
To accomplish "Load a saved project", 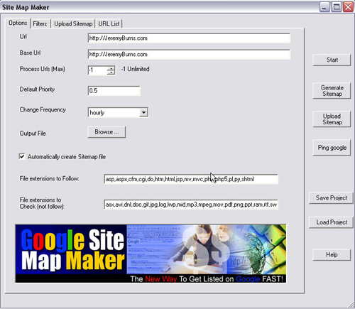I will pyautogui.click(x=332, y=222).
